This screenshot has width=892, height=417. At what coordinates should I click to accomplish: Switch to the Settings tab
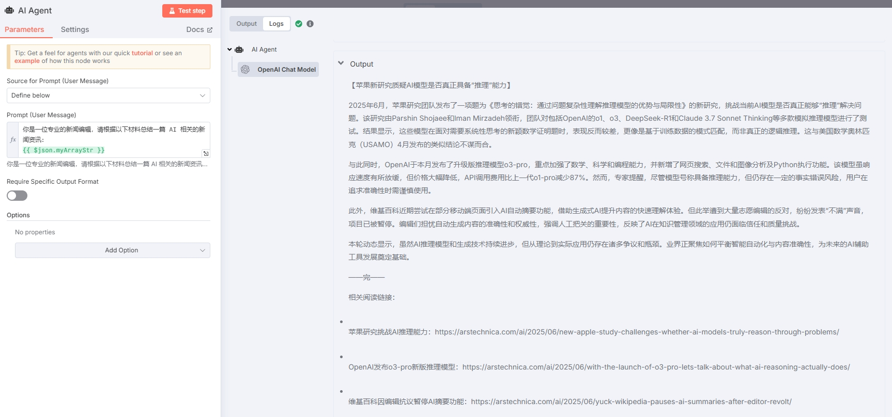[75, 29]
